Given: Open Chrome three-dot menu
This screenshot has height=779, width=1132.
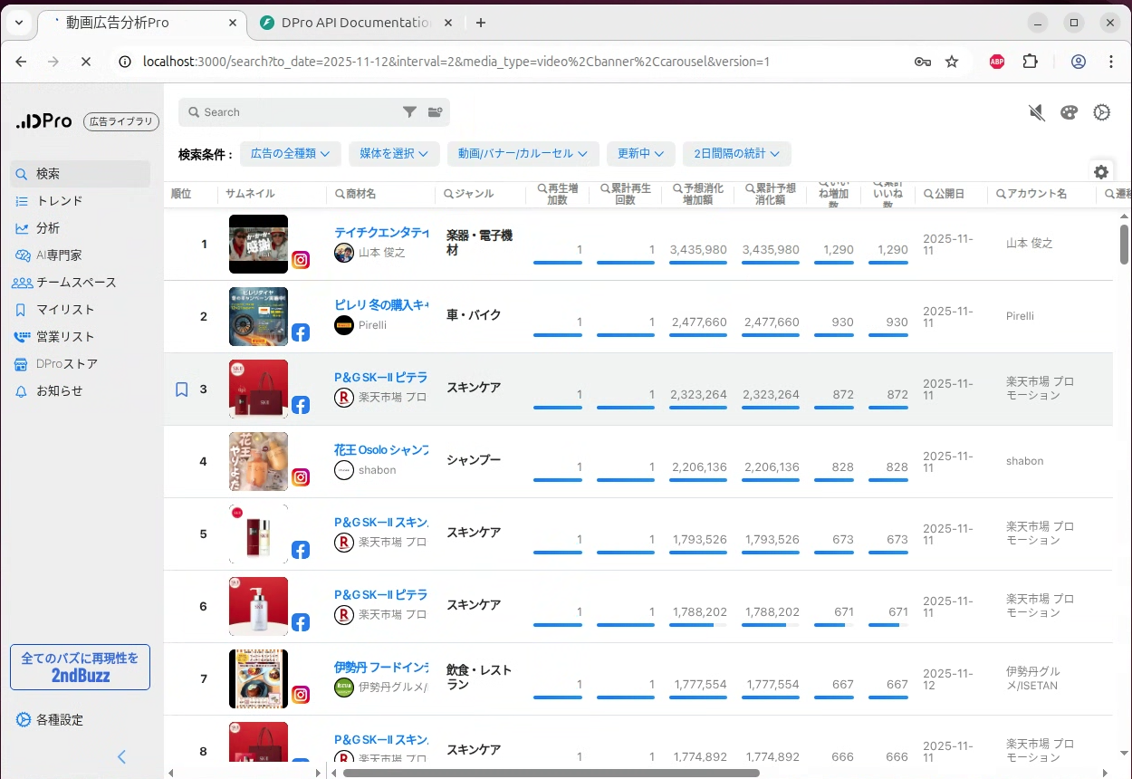Looking at the screenshot, I should tap(1111, 62).
